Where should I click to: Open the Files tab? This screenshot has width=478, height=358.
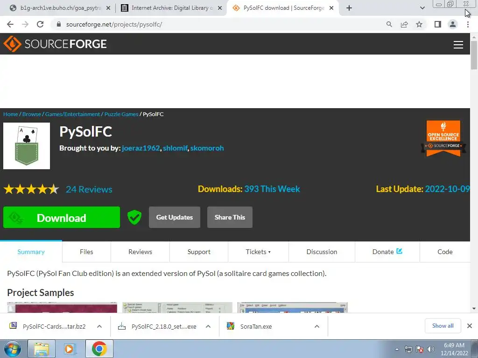tap(86, 252)
